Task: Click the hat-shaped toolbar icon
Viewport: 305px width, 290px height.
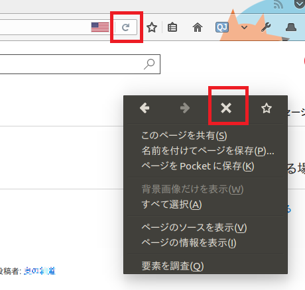Action: pos(291,28)
